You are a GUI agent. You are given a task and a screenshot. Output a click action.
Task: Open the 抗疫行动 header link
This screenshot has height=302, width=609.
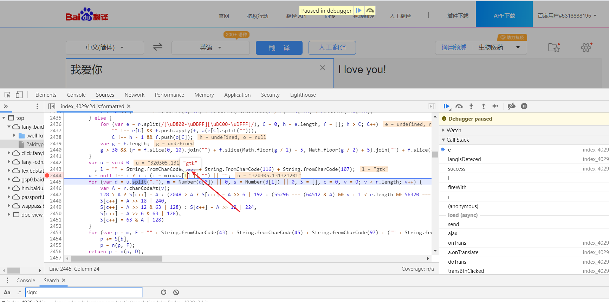[x=258, y=16]
